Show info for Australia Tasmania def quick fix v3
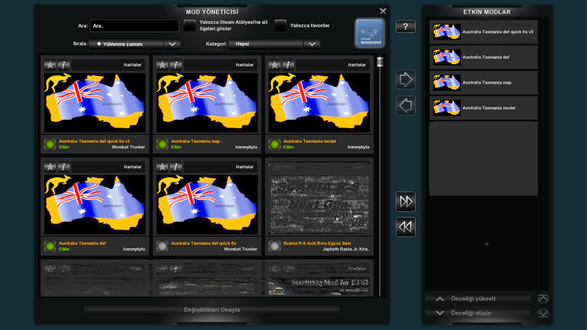 [x=64, y=65]
